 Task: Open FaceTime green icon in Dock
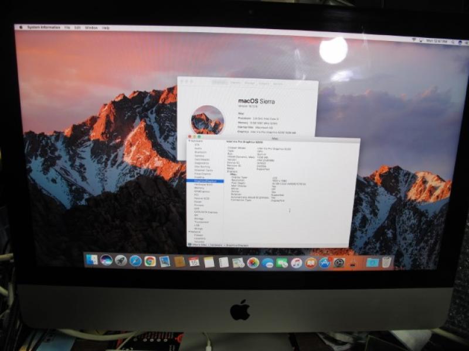click(282, 263)
